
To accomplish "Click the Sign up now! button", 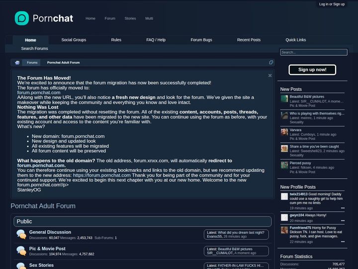I will coord(312,70).
